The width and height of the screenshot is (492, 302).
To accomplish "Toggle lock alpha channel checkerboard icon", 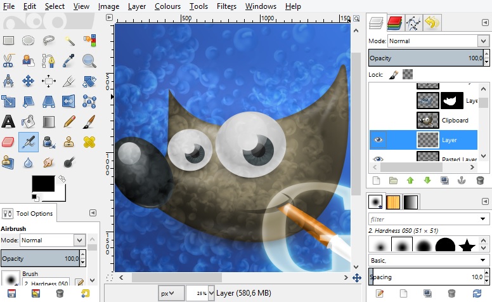I will [408, 74].
